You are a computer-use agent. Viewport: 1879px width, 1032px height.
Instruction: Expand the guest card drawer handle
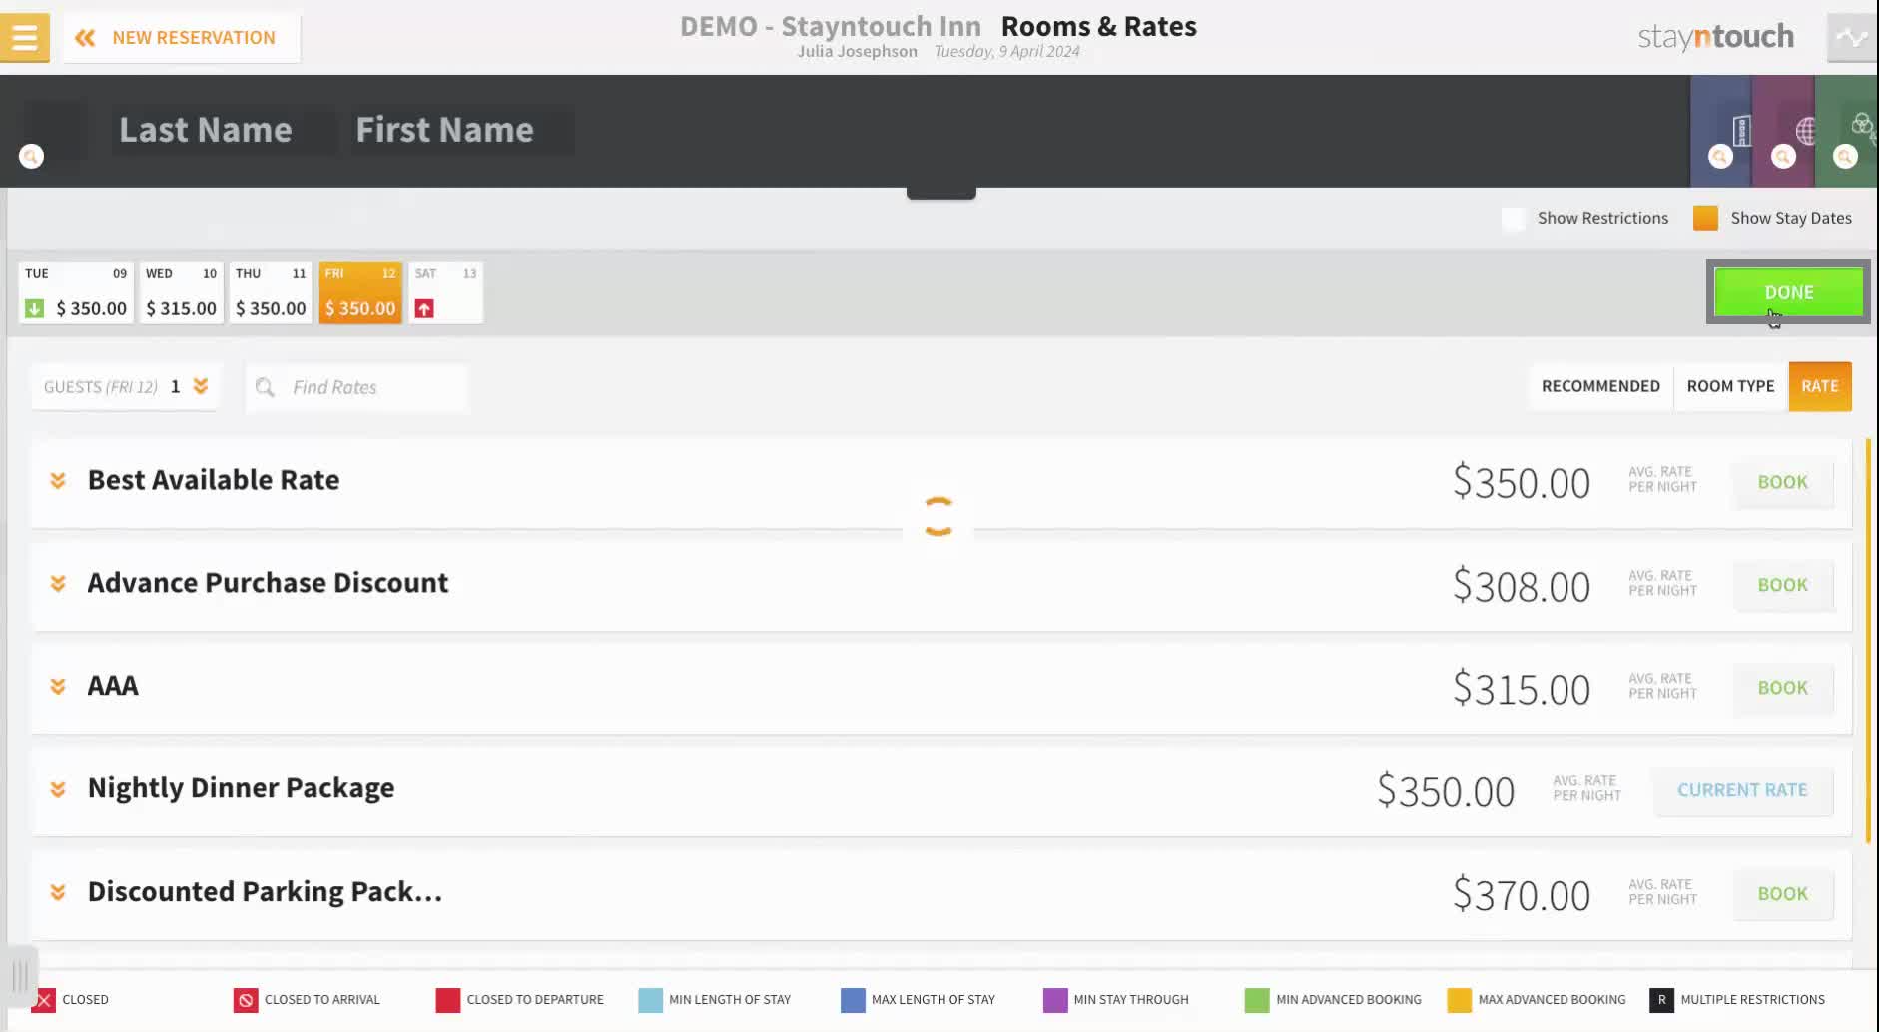pos(940,193)
